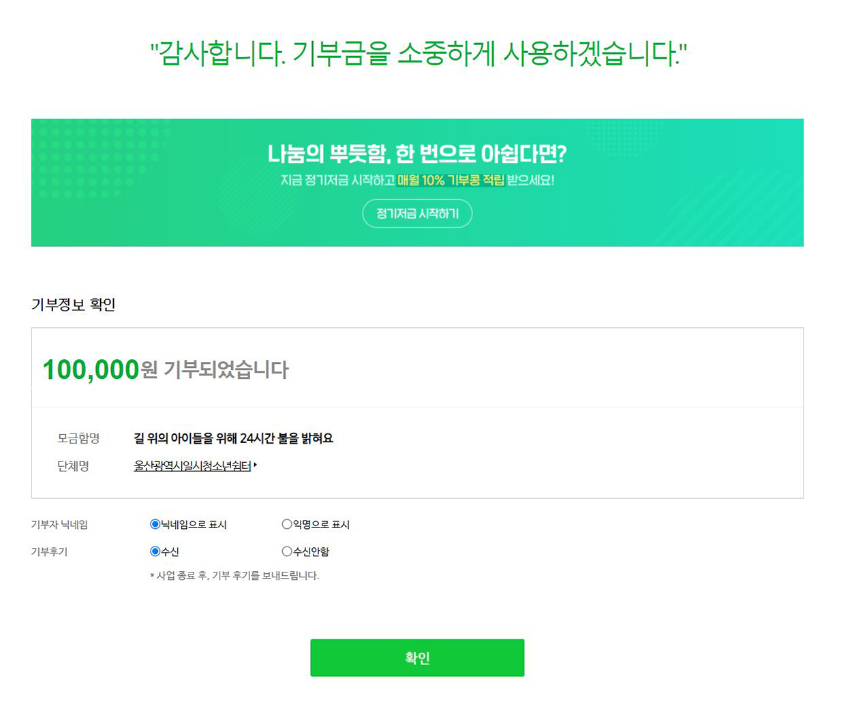Click the 감사합니다 thank-you heading
Screen dimensions: 852x719
pyautogui.click(x=418, y=53)
